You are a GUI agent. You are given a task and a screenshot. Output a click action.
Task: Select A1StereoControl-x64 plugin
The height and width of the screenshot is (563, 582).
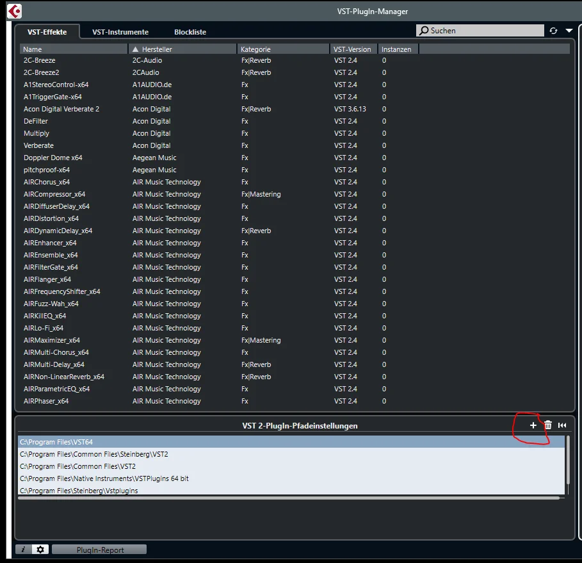295,85
